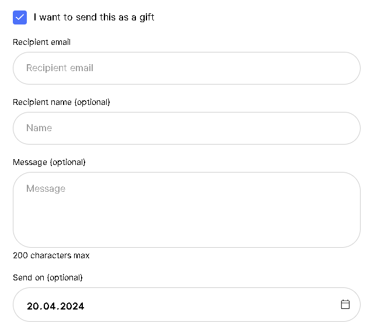Open the calendar picker icon

pos(345,304)
